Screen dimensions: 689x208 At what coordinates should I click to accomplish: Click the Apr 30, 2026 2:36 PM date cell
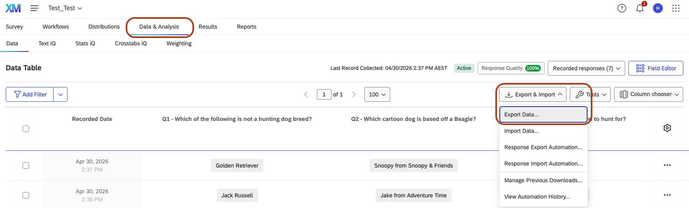[92, 195]
